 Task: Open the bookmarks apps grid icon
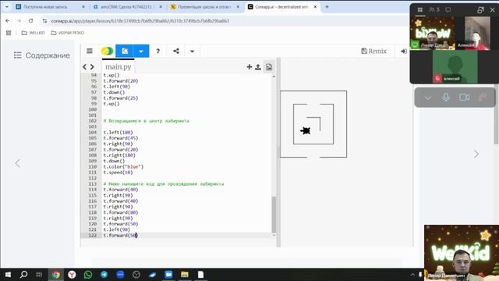click(x=9, y=33)
